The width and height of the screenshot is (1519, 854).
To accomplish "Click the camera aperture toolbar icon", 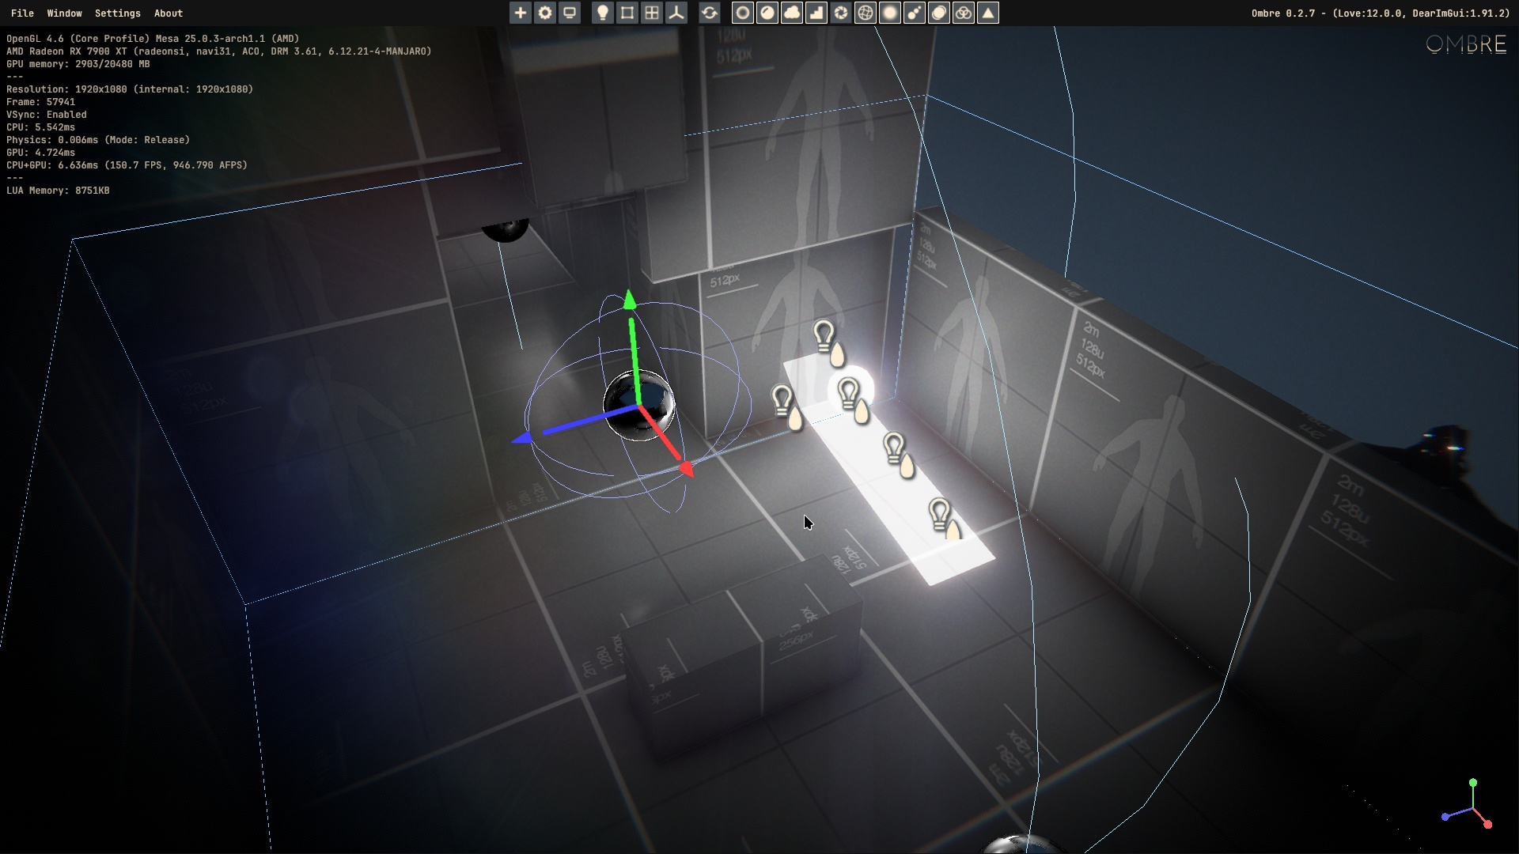I will pos(841,13).
